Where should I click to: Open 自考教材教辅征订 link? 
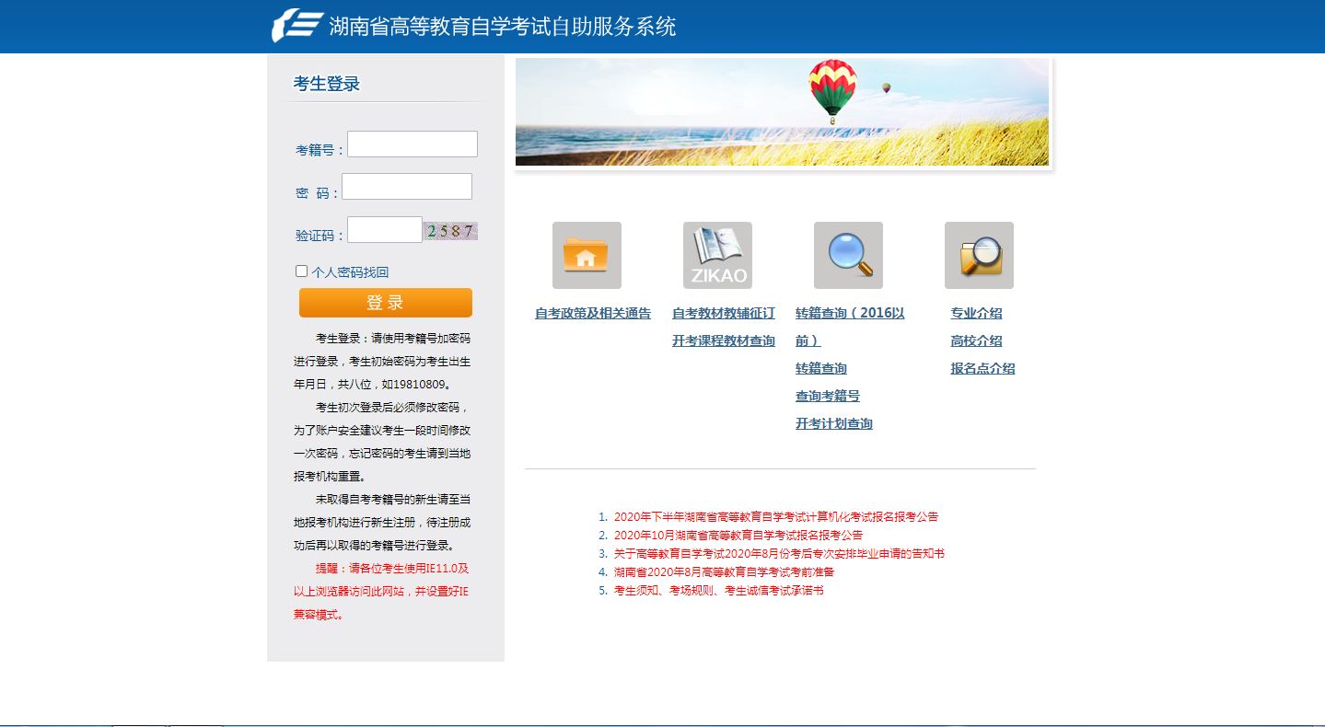[x=723, y=314]
